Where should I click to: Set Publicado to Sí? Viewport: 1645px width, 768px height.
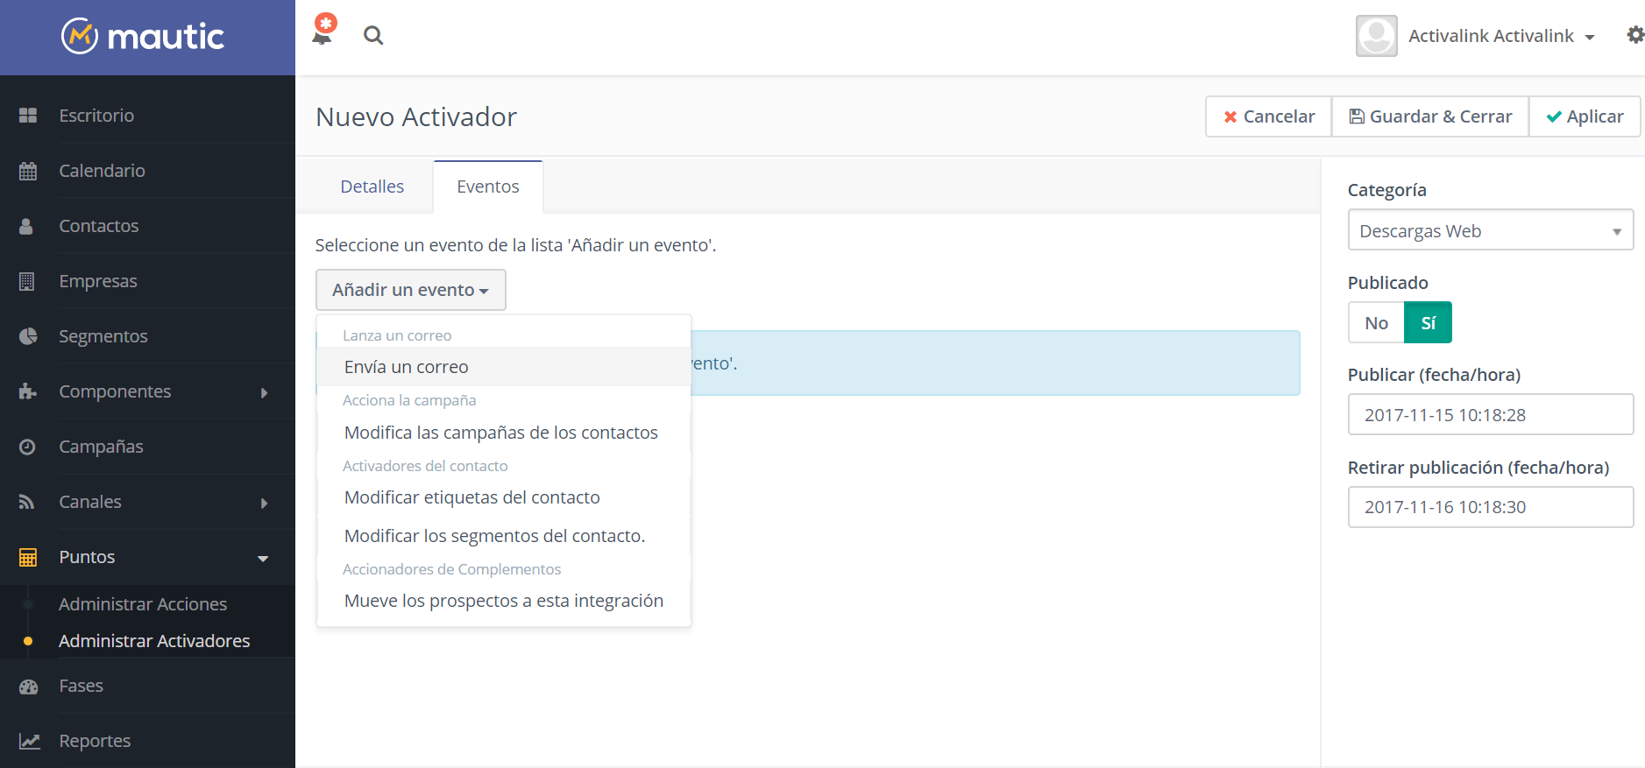point(1428,323)
